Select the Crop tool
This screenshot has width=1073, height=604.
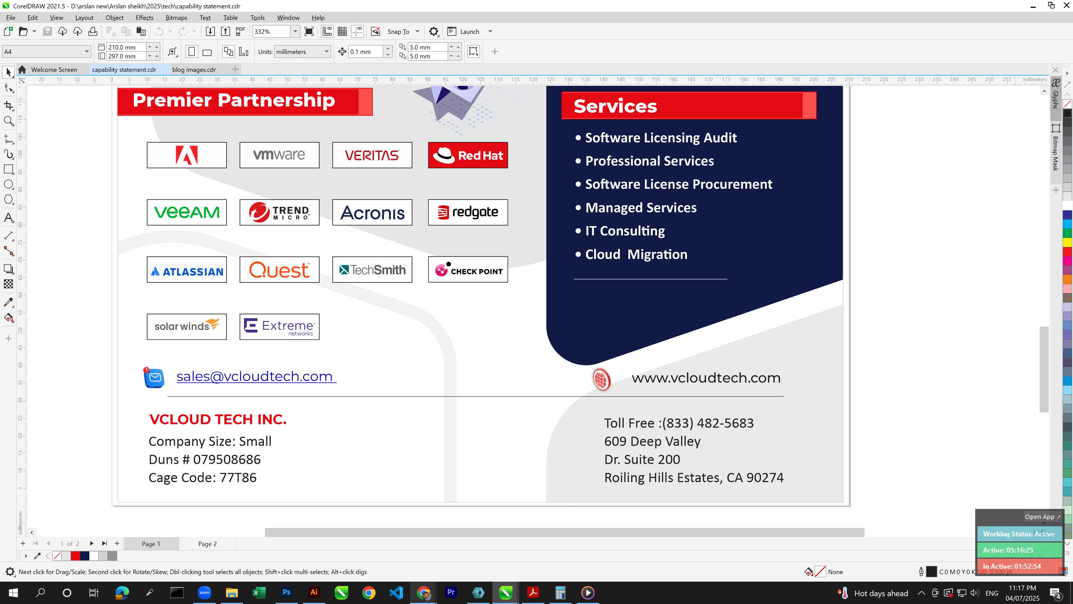point(8,105)
